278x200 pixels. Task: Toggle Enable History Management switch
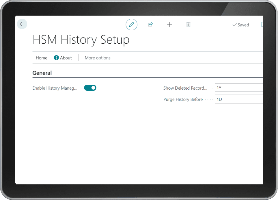pos(90,88)
